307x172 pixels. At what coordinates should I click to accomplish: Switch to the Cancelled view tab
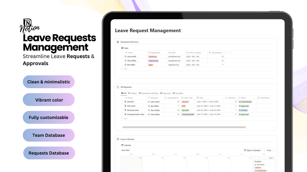click(x=178, y=93)
